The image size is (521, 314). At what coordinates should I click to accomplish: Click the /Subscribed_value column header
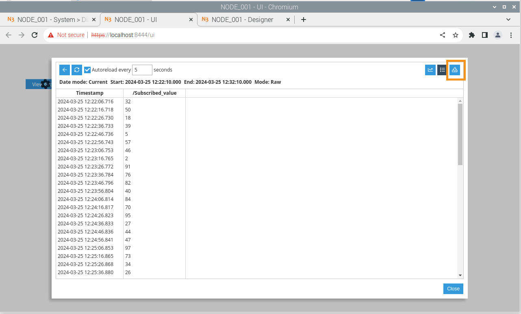pyautogui.click(x=154, y=93)
